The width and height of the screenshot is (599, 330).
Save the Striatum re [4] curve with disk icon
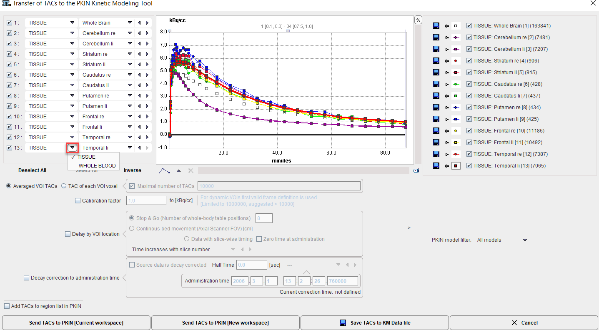click(436, 61)
